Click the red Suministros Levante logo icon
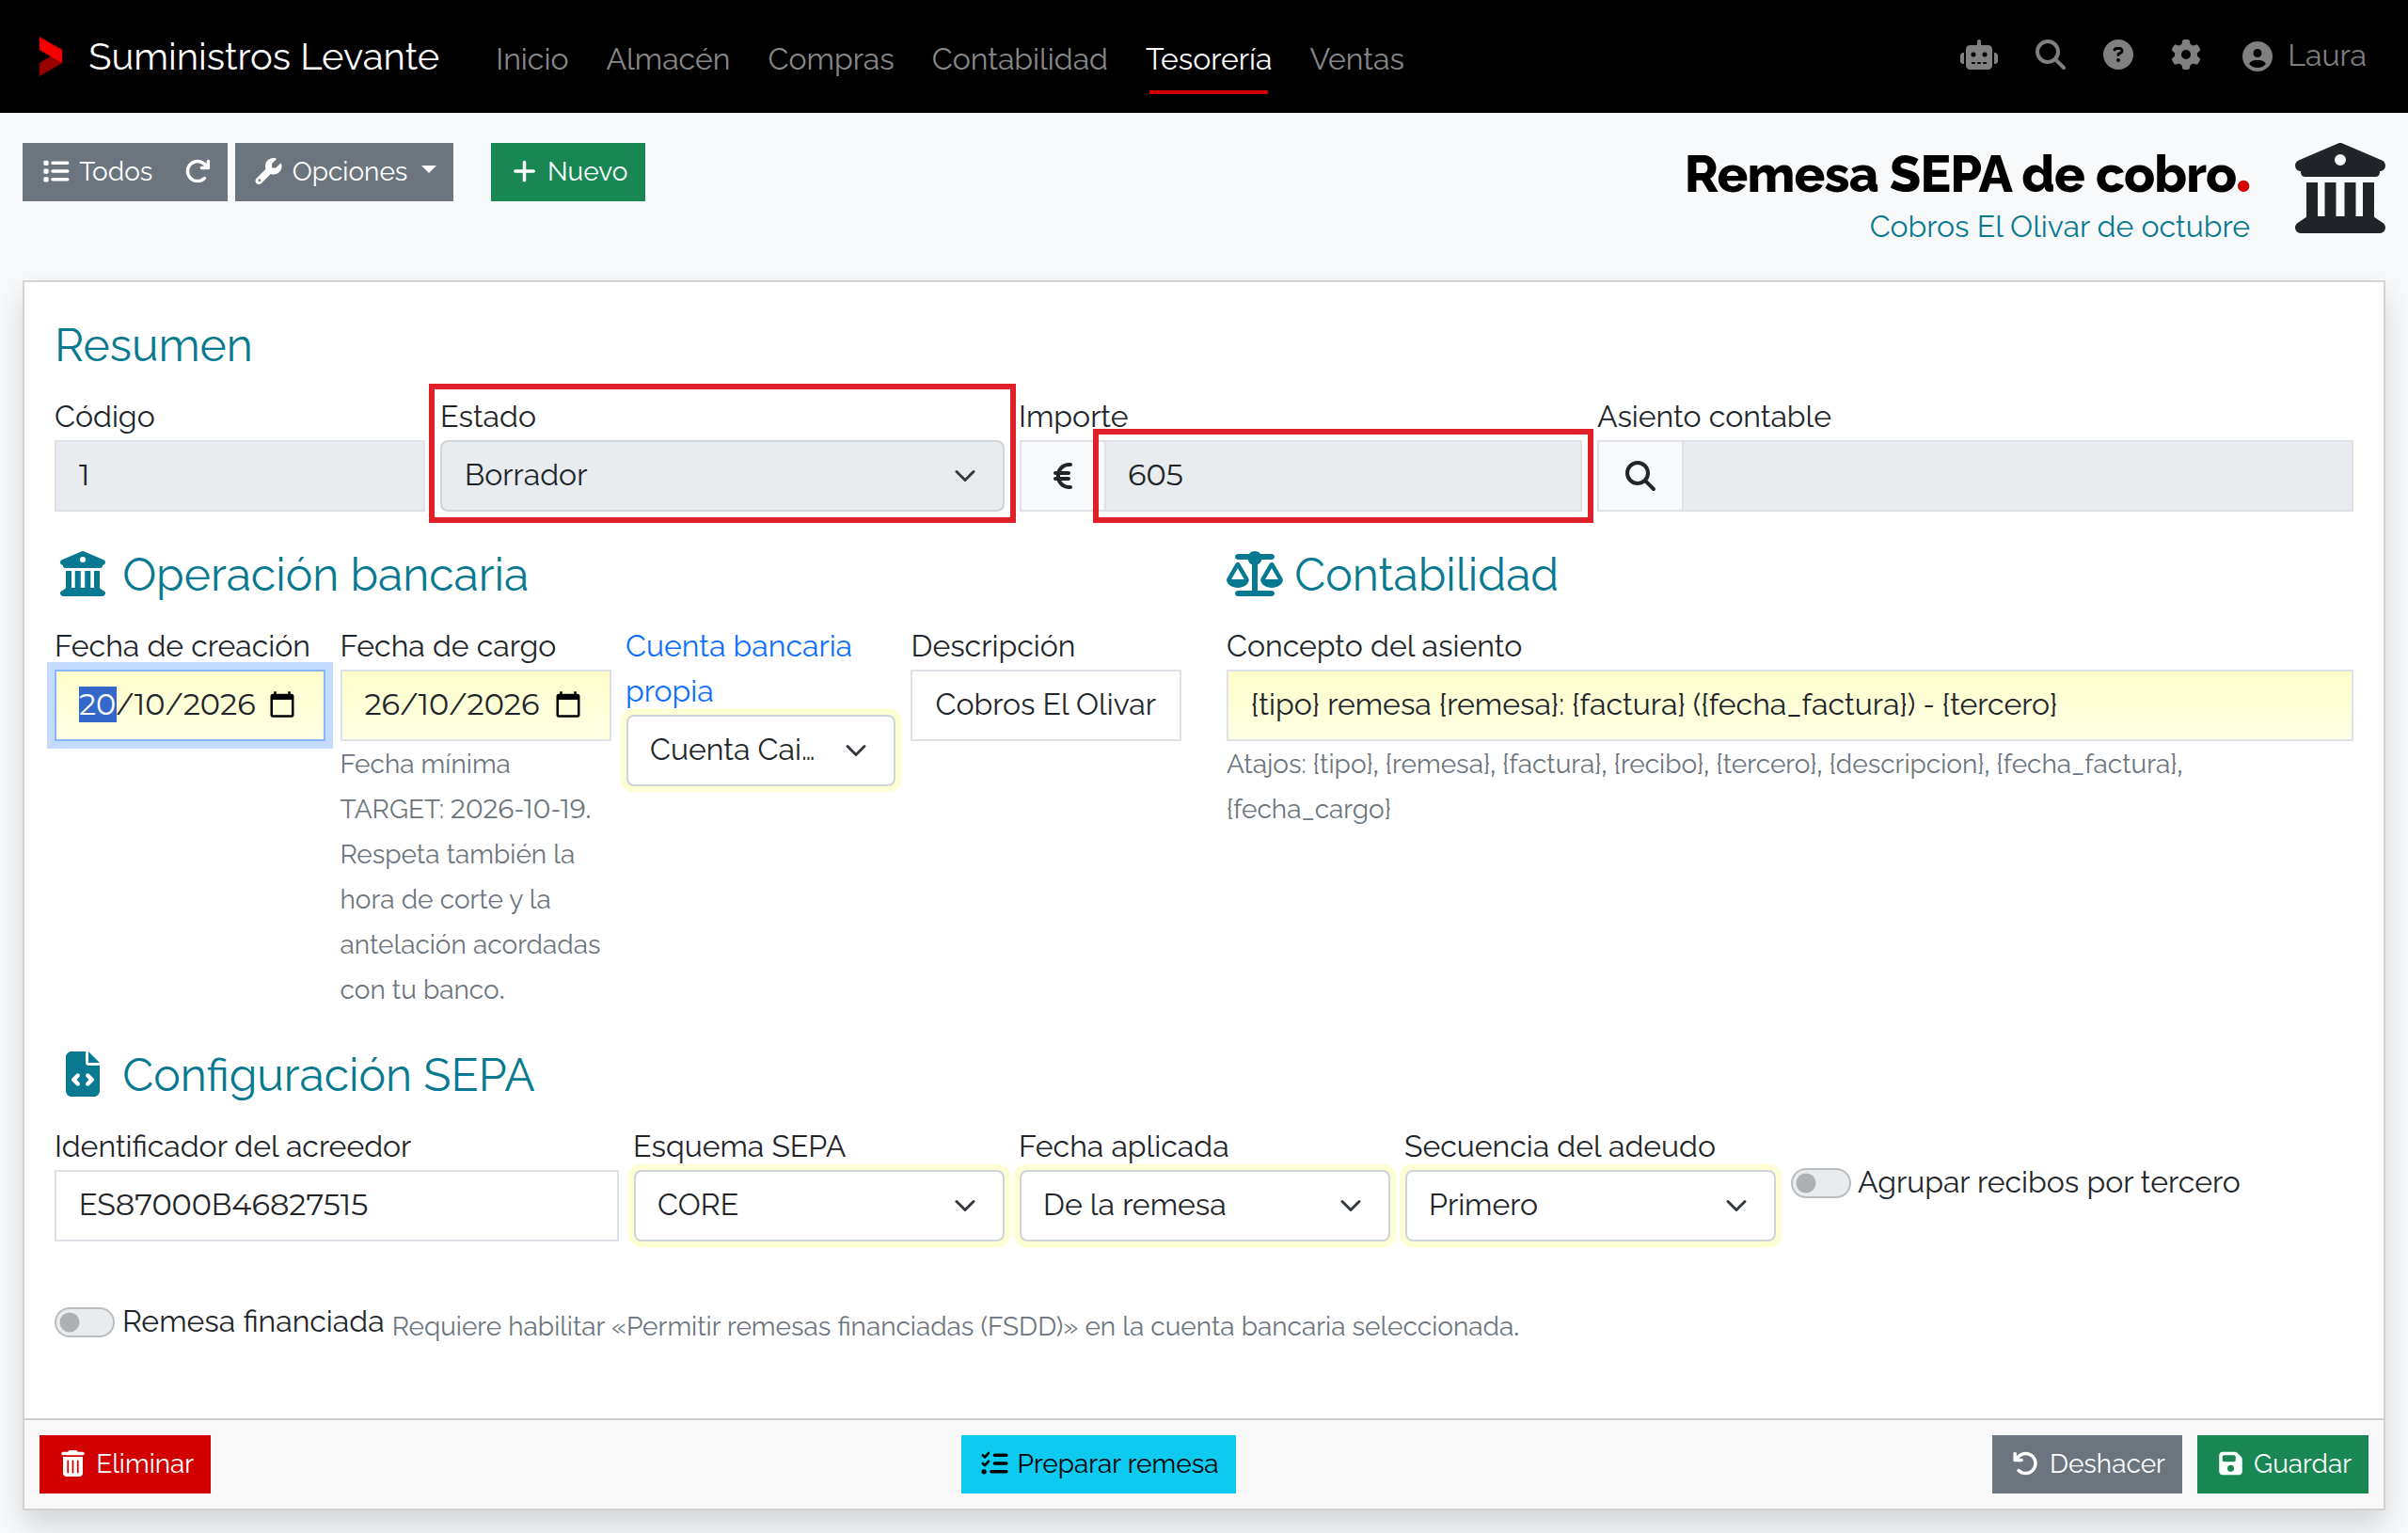 50,56
